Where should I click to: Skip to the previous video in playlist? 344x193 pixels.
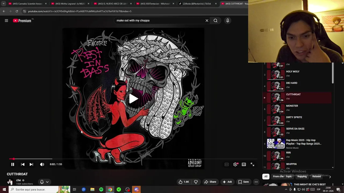[x=23, y=164]
